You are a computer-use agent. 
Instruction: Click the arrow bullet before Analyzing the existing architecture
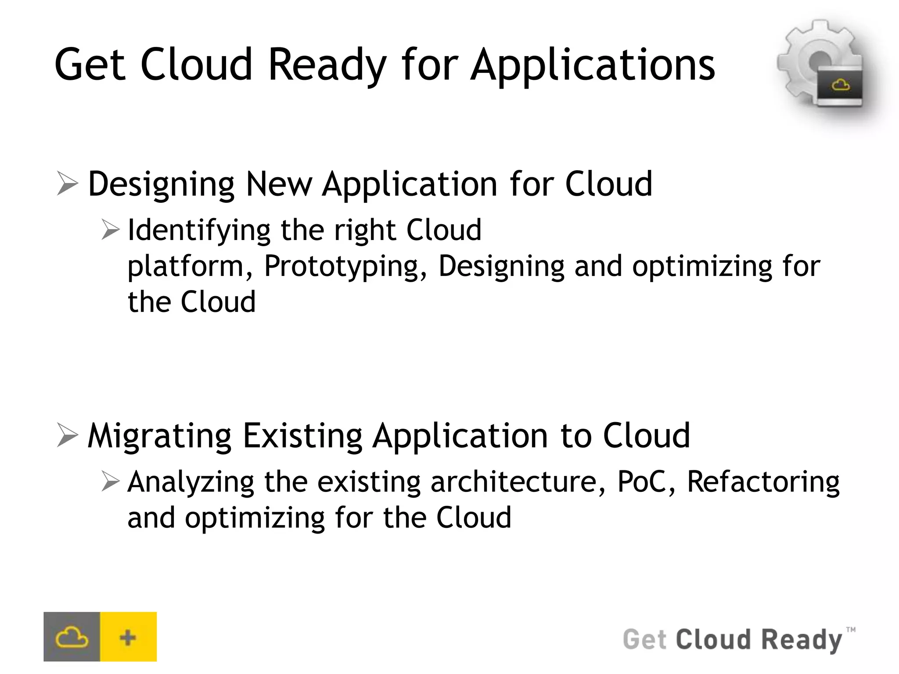coord(110,481)
